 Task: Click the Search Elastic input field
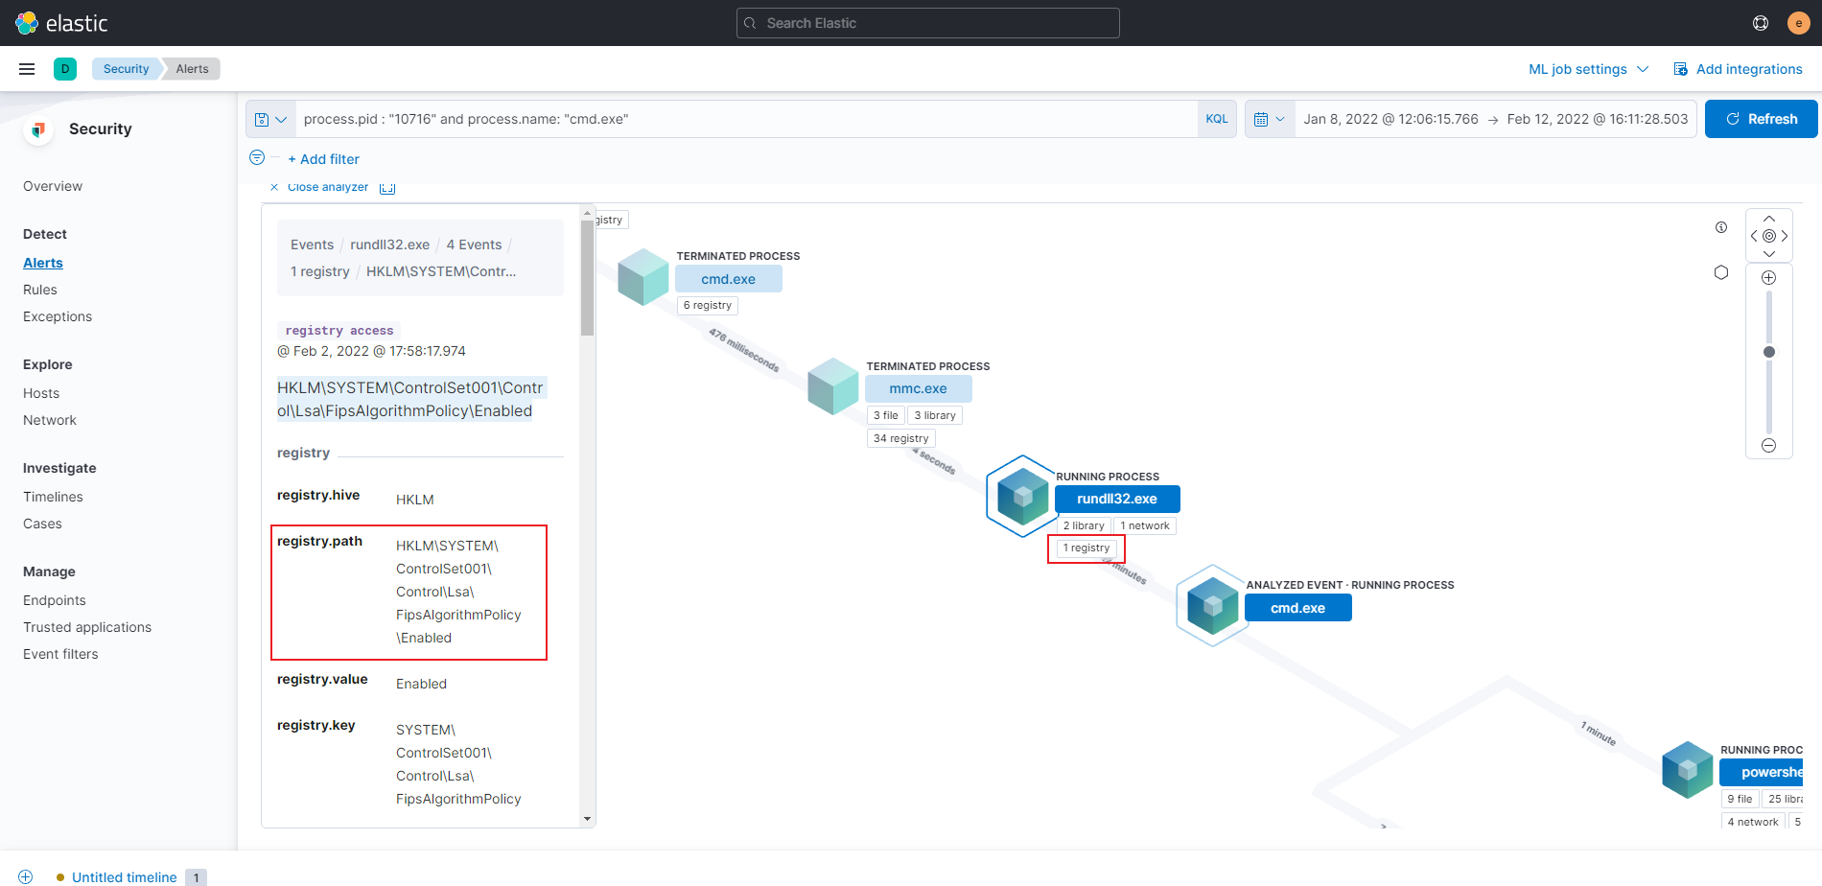point(928,23)
